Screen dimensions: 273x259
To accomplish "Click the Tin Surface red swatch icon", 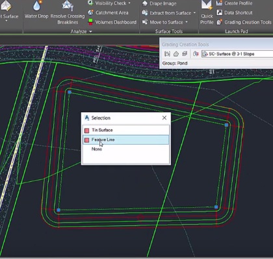I will (x=86, y=130).
